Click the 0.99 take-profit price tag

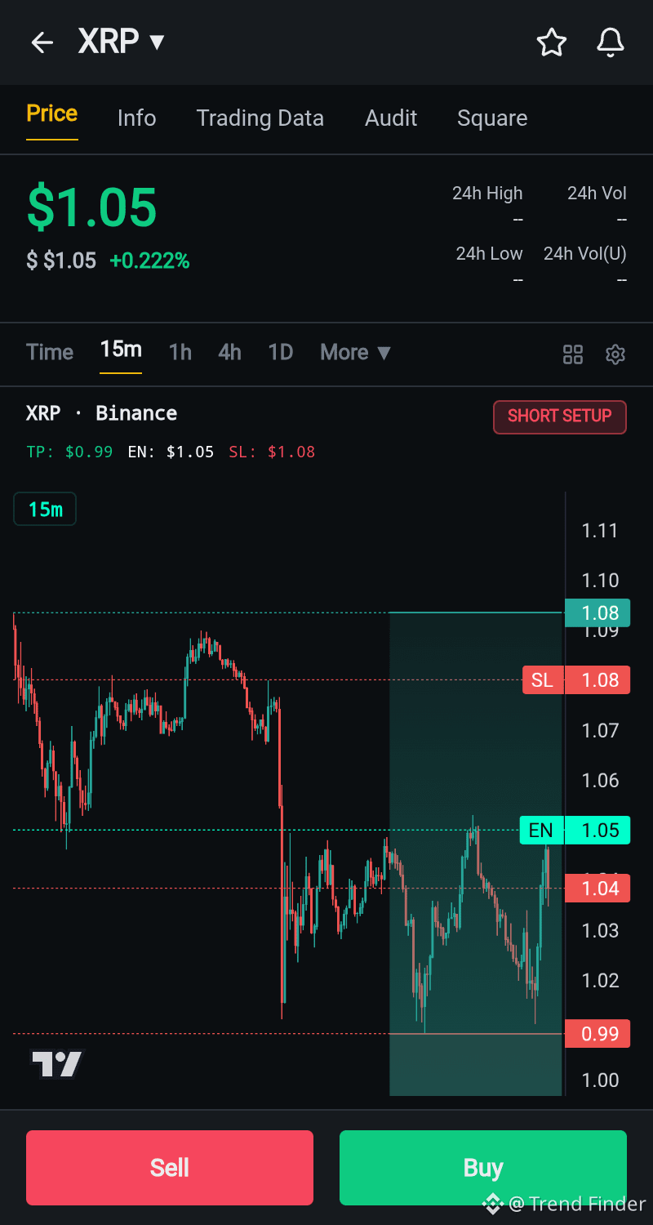click(x=597, y=1034)
